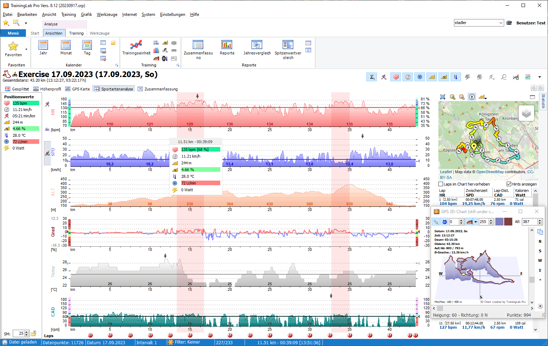
Task: Click the N direction button in 3D-Chart
Action: pyautogui.click(x=540, y=241)
